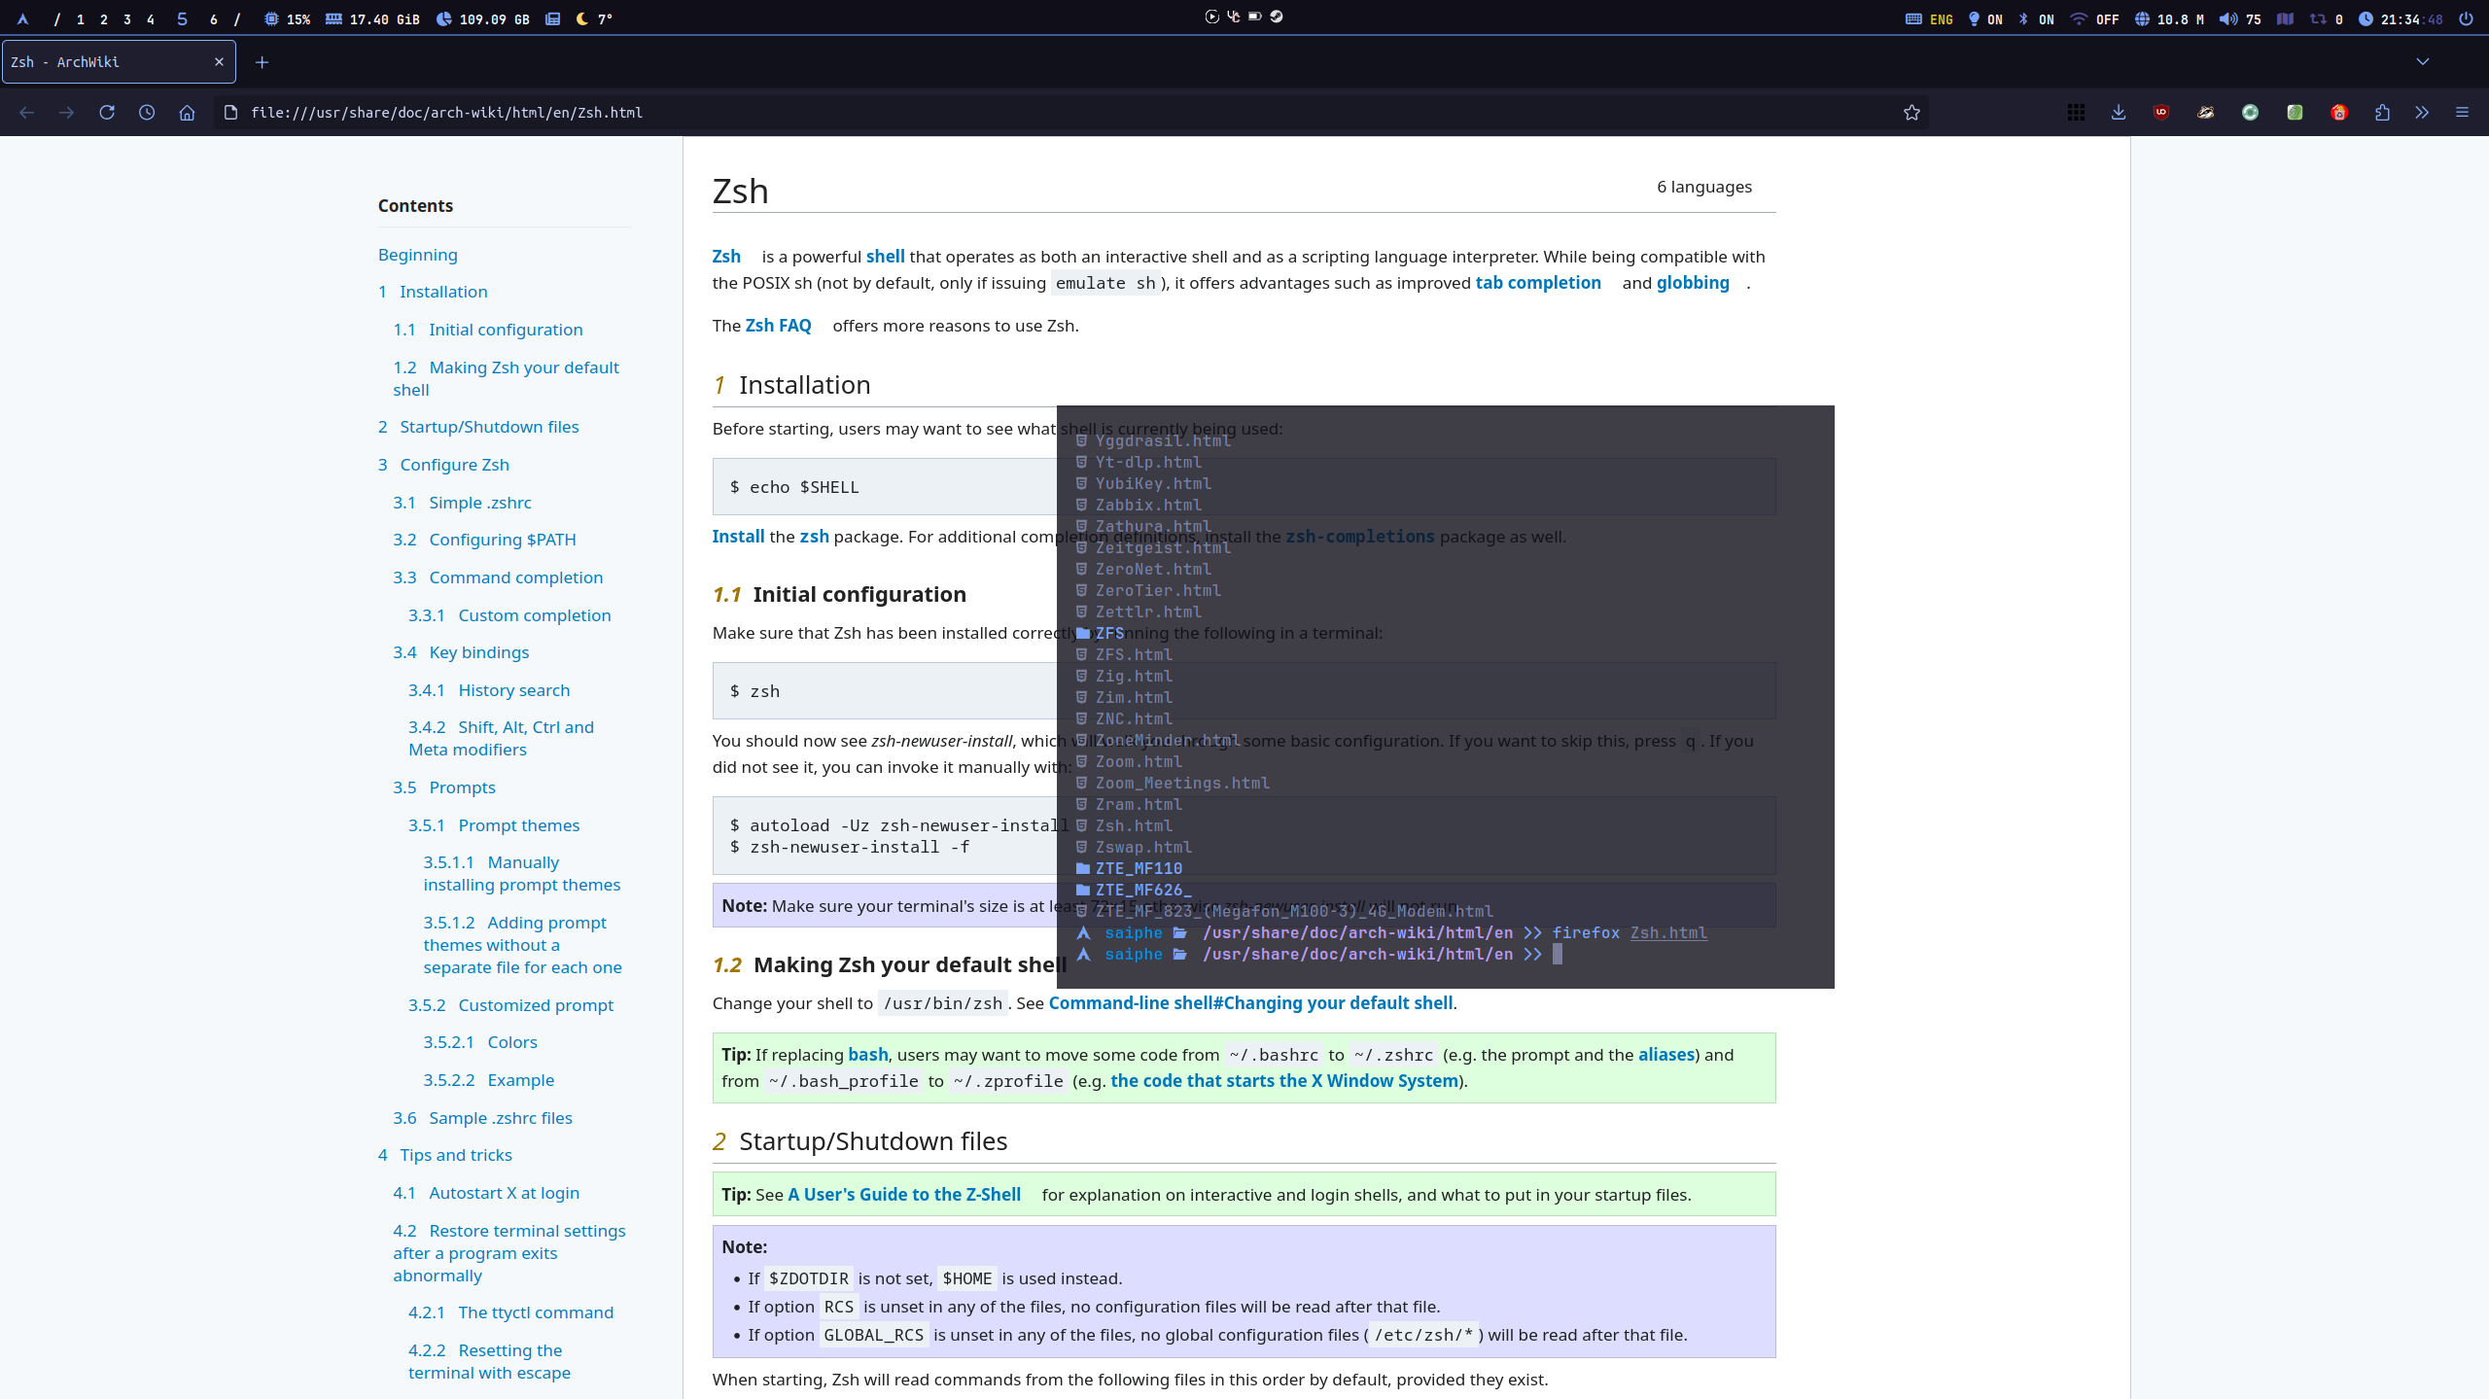
Task: Expand the toolbar overflow chevron (>>)
Action: click(2421, 113)
